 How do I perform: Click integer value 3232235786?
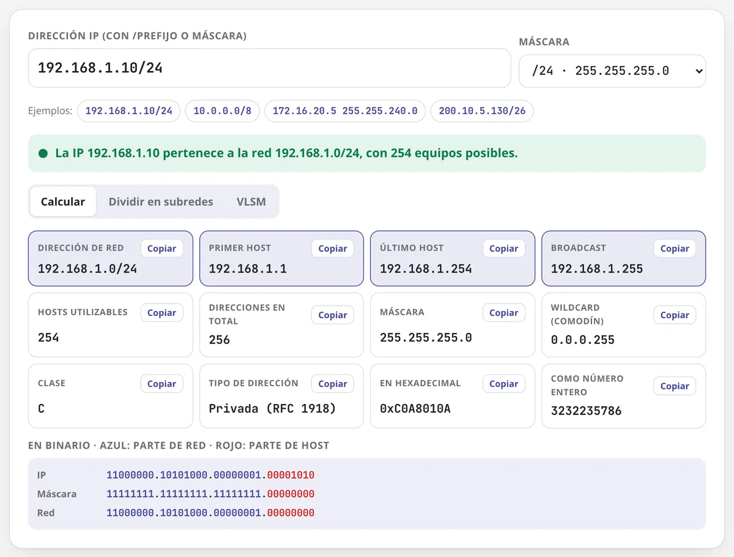[x=587, y=411]
